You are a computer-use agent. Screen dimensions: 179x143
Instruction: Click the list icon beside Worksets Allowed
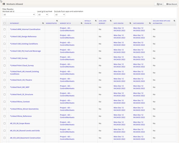[x=4, y=4]
